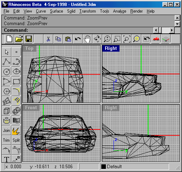Select the Zoom window tool

click(x=117, y=39)
